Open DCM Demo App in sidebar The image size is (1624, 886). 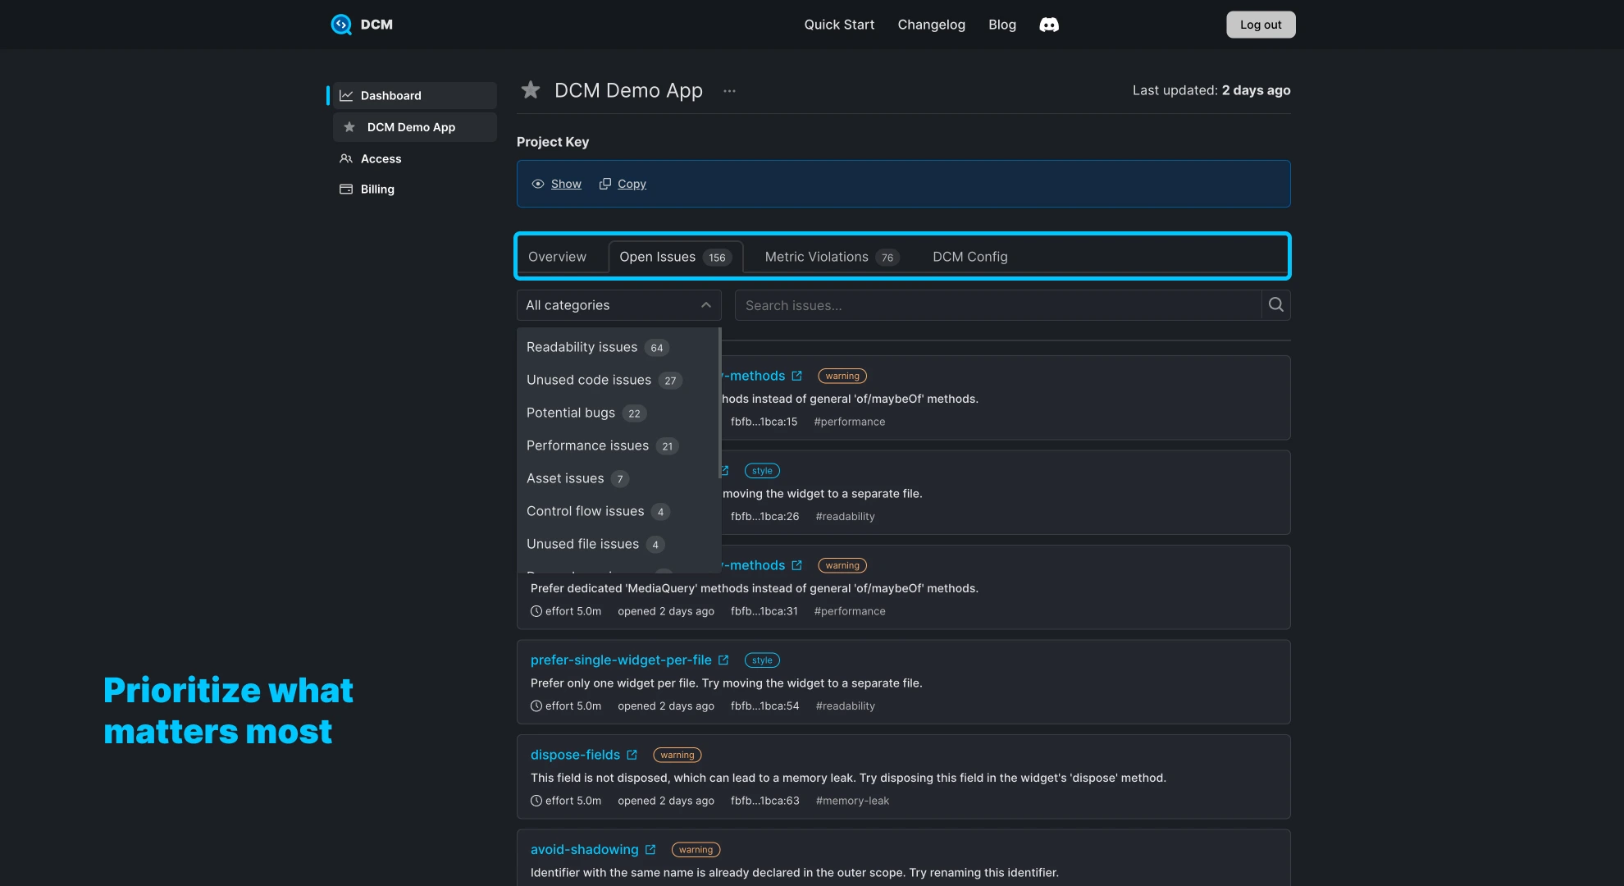[415, 127]
